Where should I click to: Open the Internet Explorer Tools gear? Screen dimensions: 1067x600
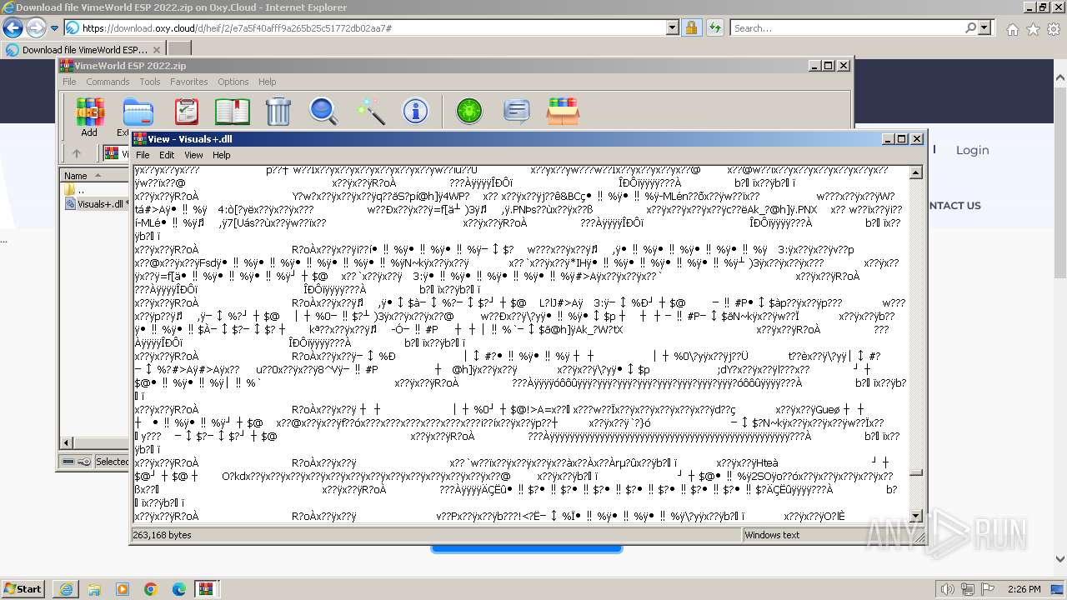pyautogui.click(x=1054, y=29)
